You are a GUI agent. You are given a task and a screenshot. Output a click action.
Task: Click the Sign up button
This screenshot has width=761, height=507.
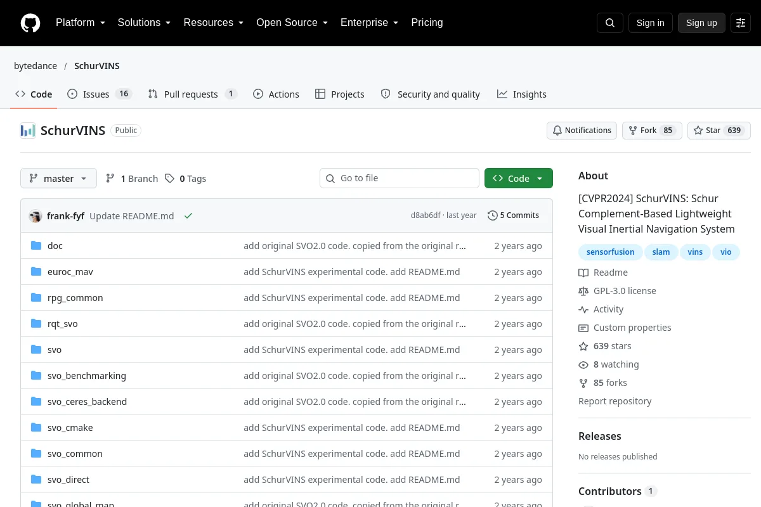pyautogui.click(x=701, y=23)
